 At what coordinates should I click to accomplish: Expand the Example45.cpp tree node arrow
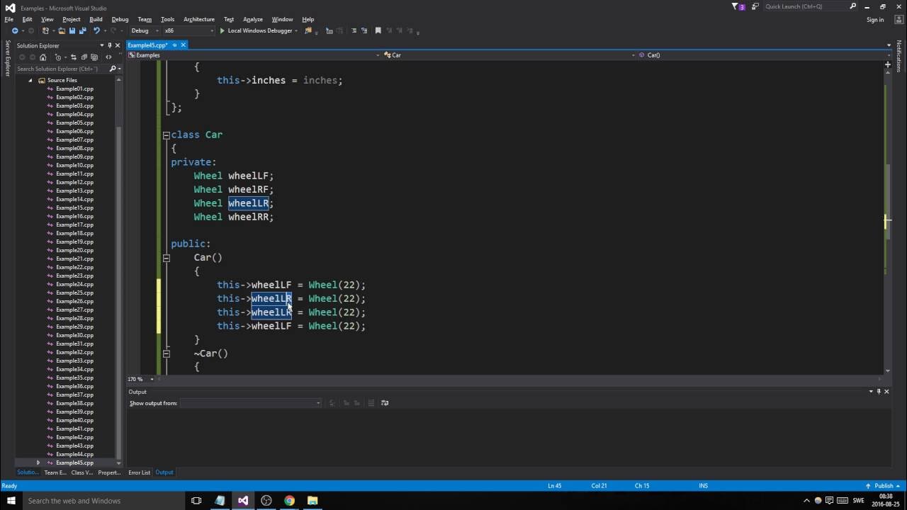[x=38, y=463]
